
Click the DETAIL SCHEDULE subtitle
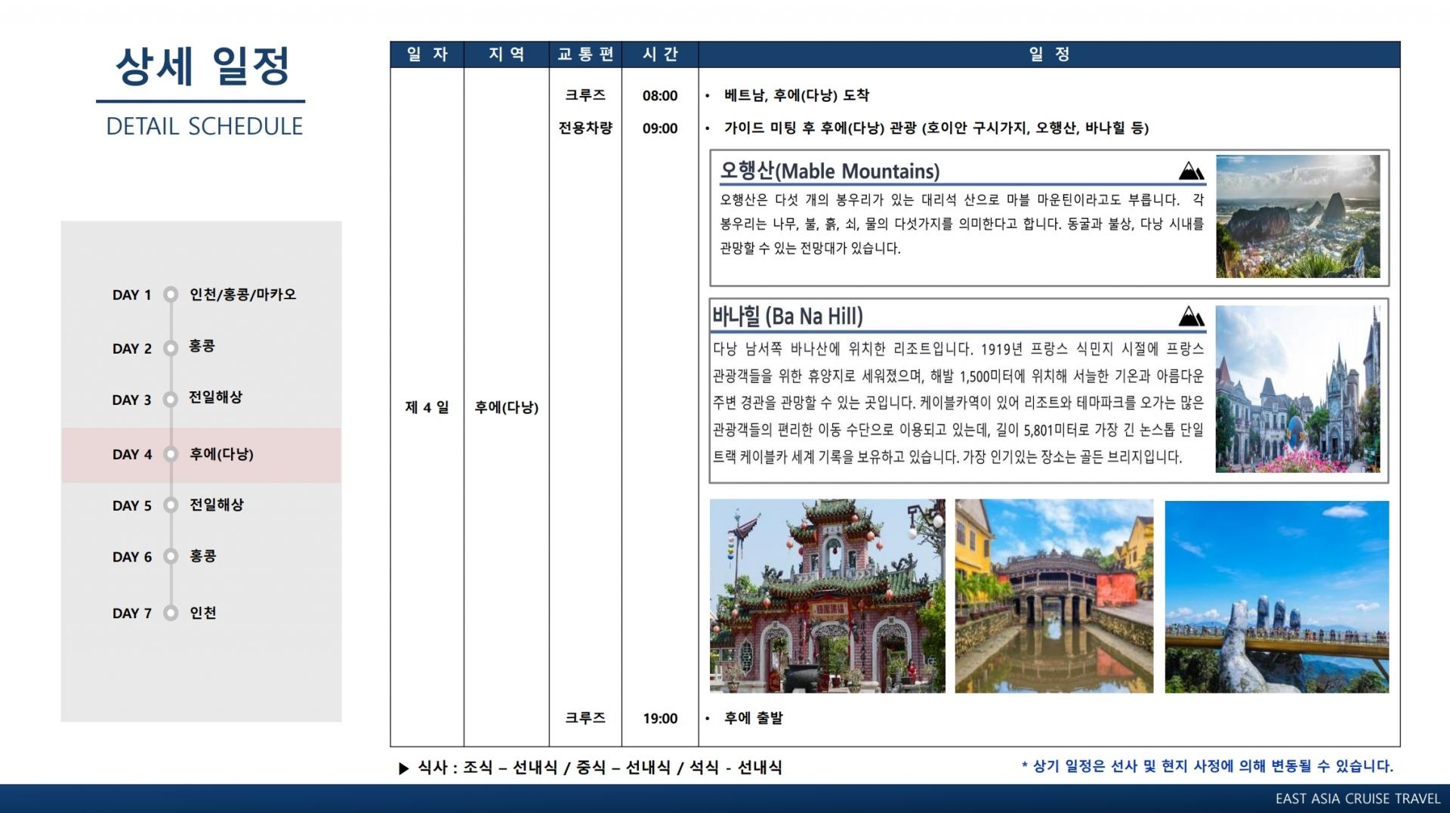(204, 126)
